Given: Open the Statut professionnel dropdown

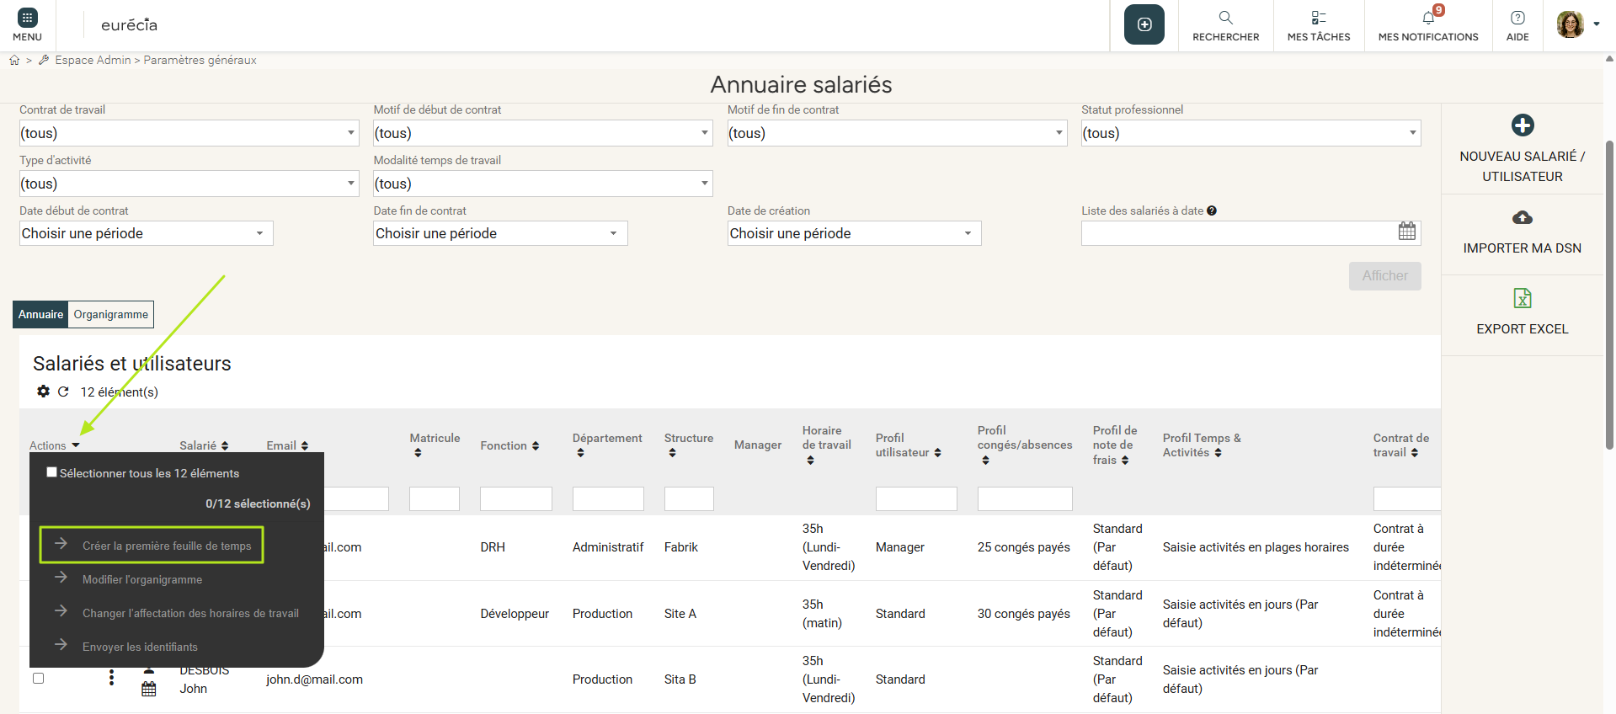Looking at the screenshot, I should point(1250,133).
